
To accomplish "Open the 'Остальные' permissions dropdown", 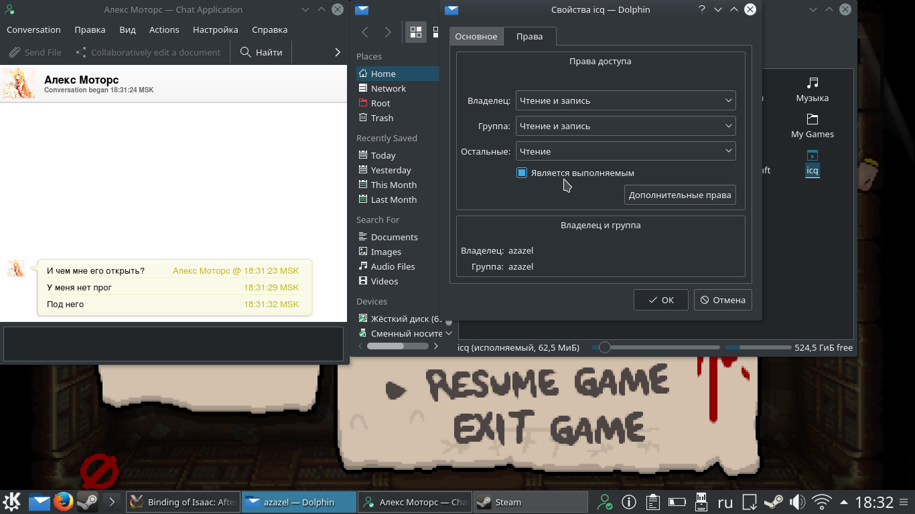I will pos(626,151).
